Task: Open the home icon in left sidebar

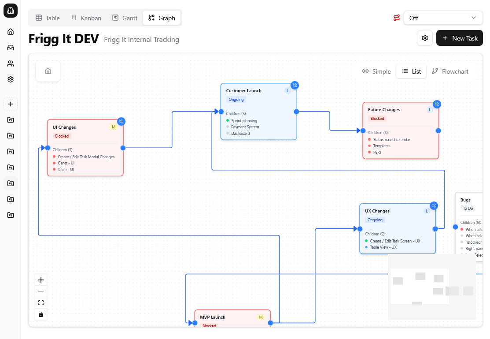Action: pyautogui.click(x=11, y=32)
